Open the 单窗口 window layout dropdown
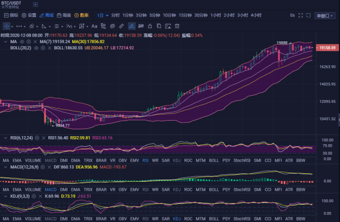The height and width of the screenshot is (222, 340). click(325, 15)
